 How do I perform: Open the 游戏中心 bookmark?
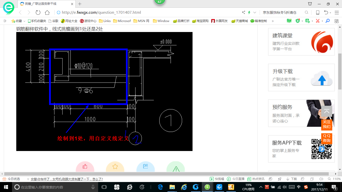pyautogui.click(x=88, y=21)
